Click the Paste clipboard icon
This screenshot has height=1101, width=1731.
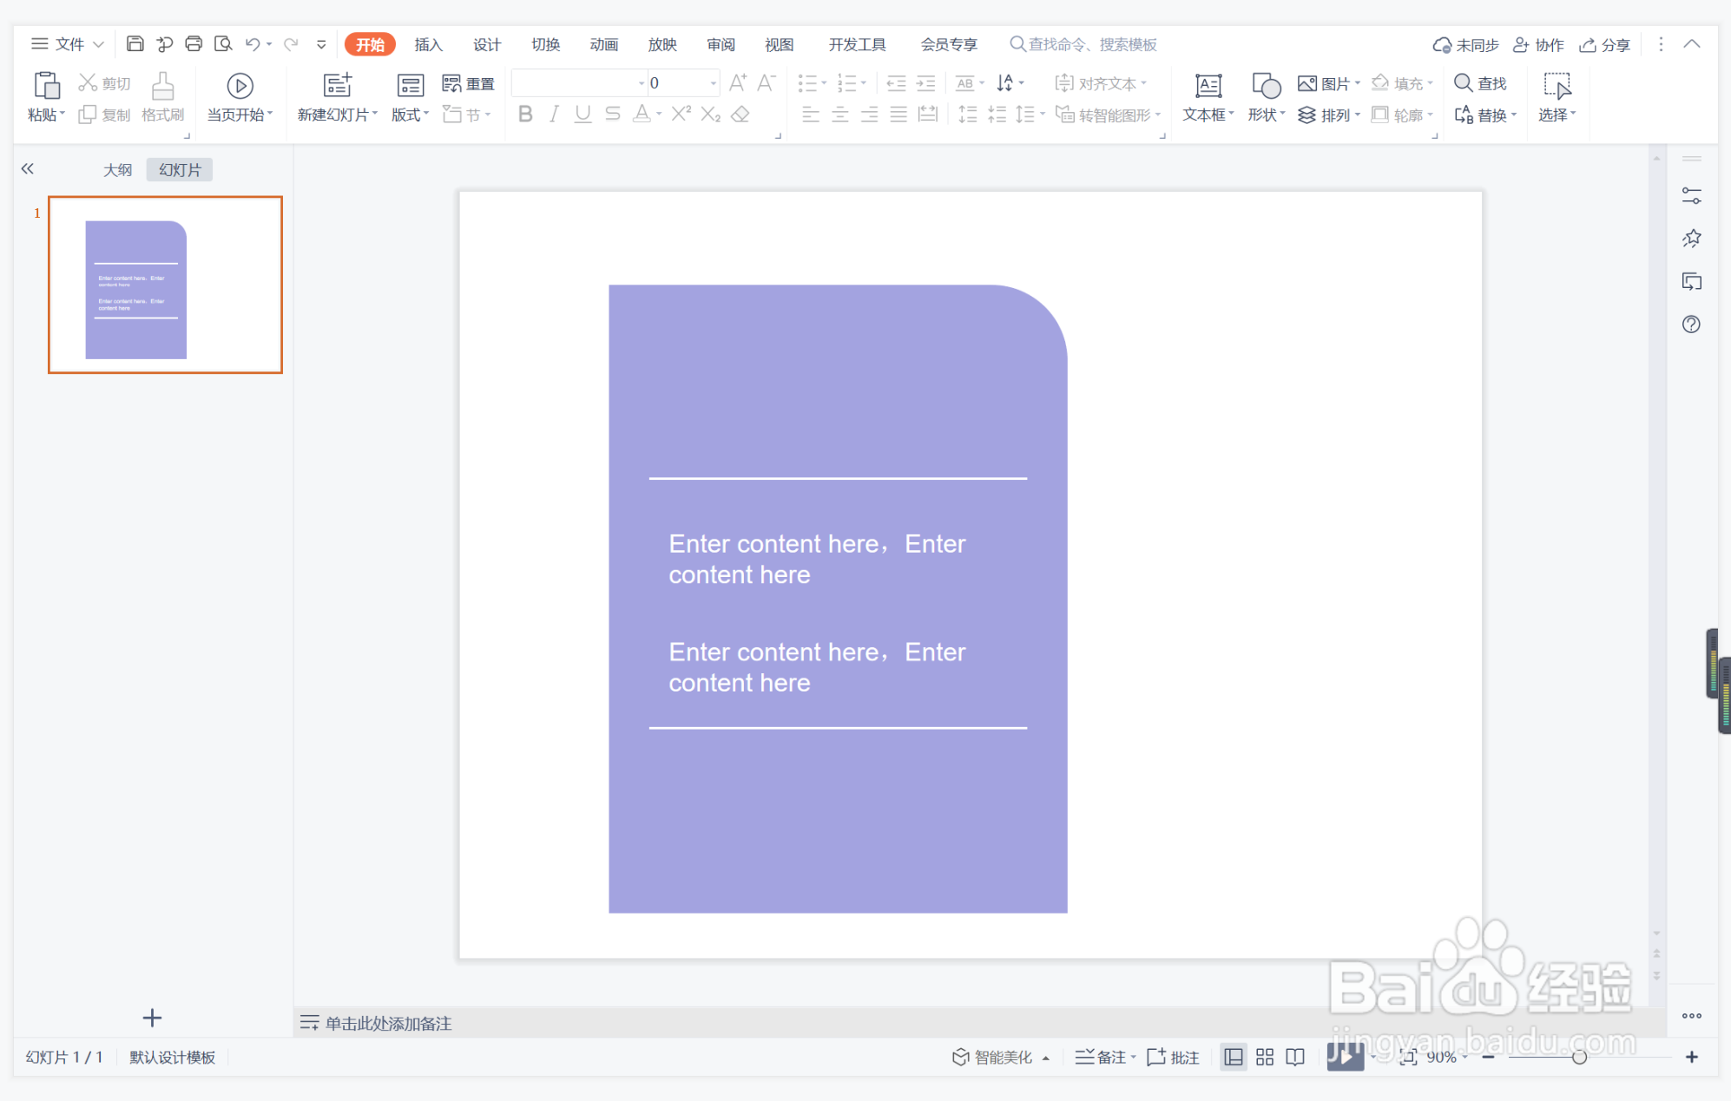click(x=46, y=86)
